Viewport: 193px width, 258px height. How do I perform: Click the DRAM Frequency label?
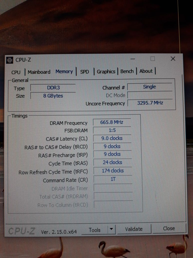coord(69,123)
